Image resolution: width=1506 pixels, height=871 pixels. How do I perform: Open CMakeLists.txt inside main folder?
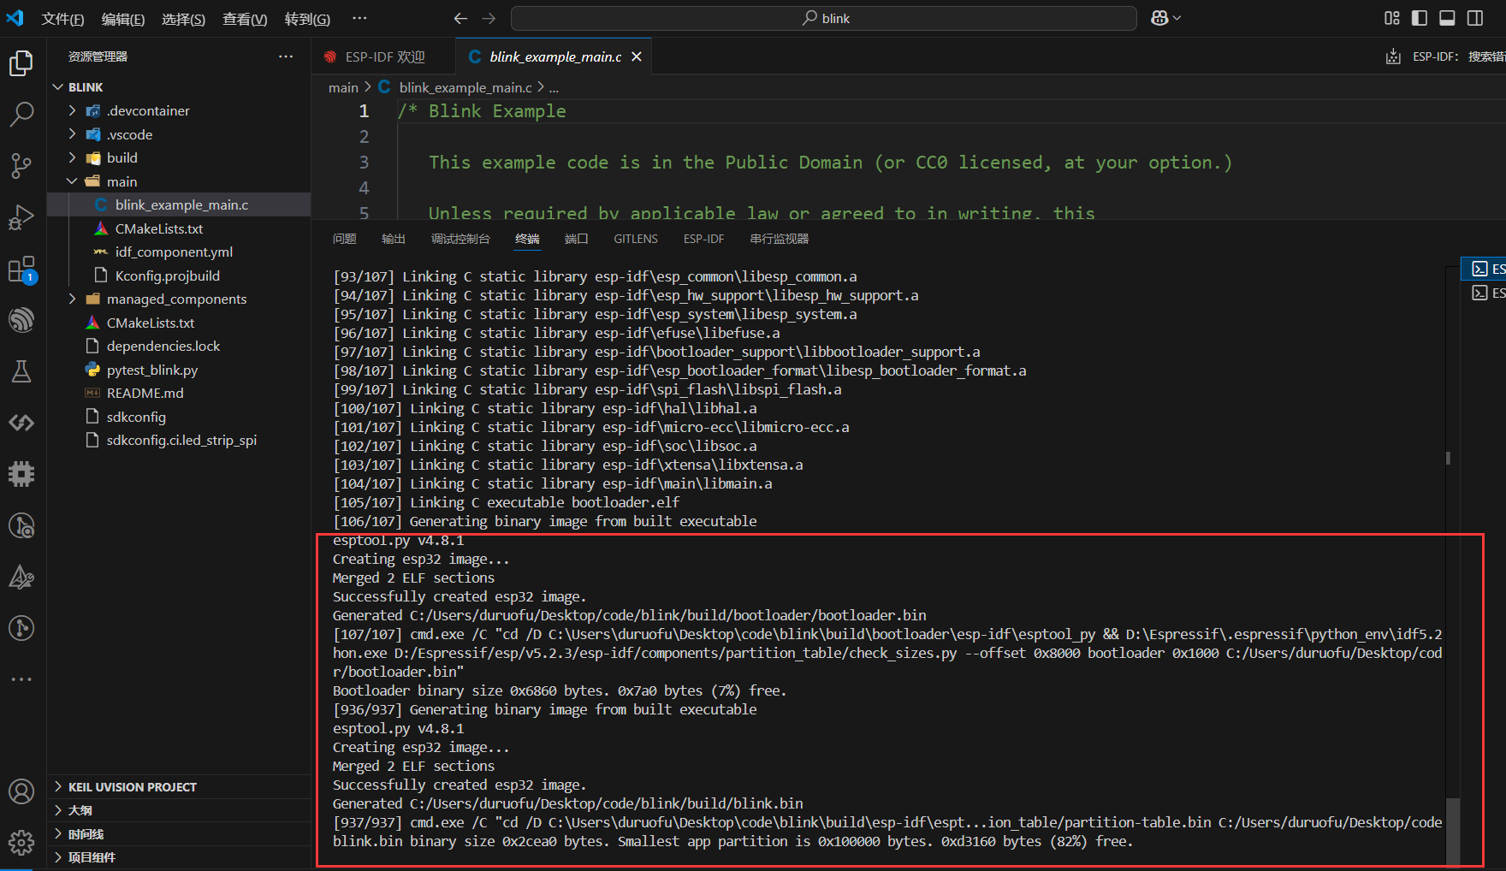tap(159, 228)
